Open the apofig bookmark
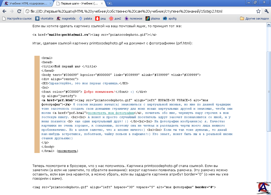Viewport: 271px width, 195px height. (170, 18)
